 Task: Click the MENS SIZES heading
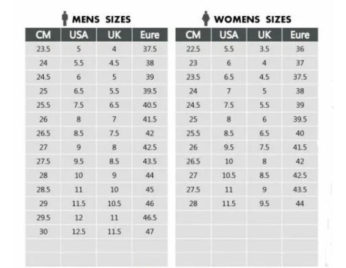pyautogui.click(x=102, y=19)
